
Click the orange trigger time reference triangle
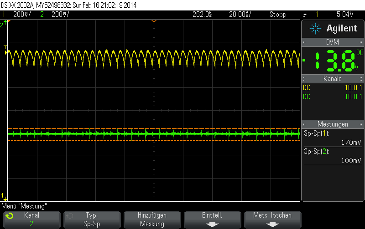coord(154,21)
